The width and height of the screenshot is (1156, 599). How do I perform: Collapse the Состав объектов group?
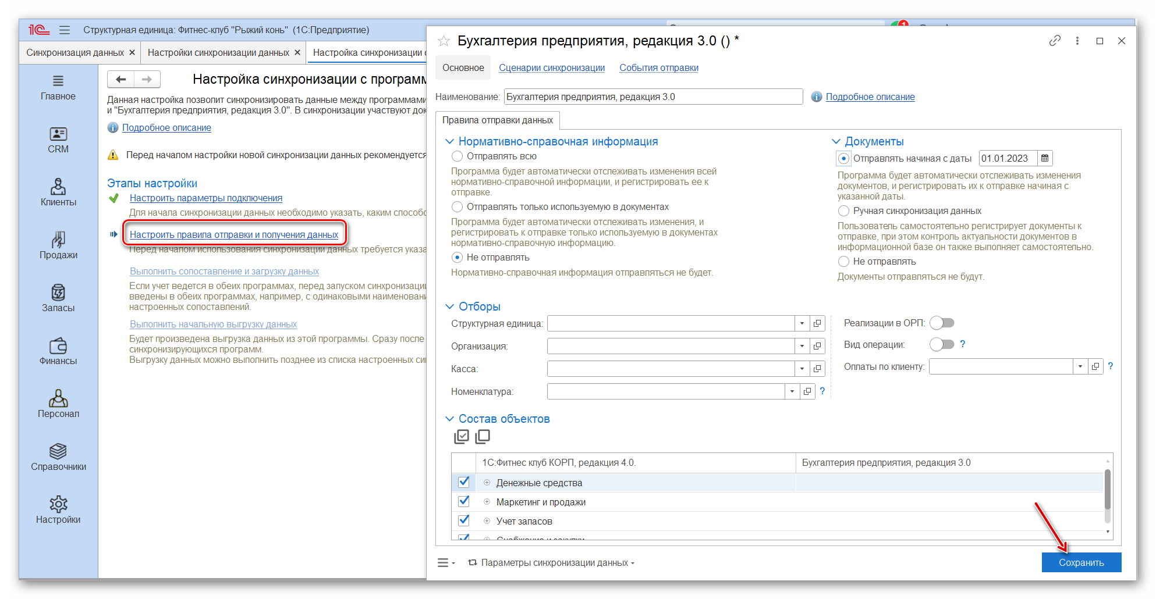click(449, 419)
